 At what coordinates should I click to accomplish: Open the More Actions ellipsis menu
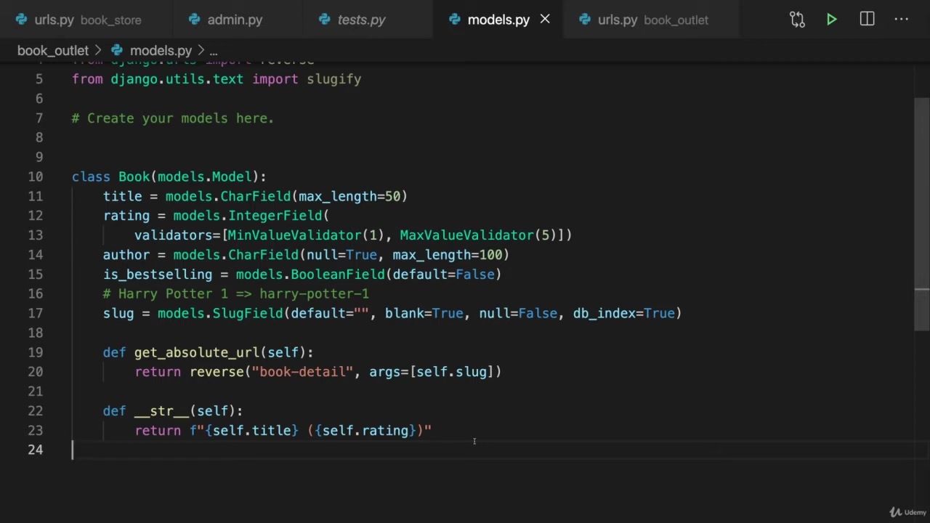[x=902, y=20]
